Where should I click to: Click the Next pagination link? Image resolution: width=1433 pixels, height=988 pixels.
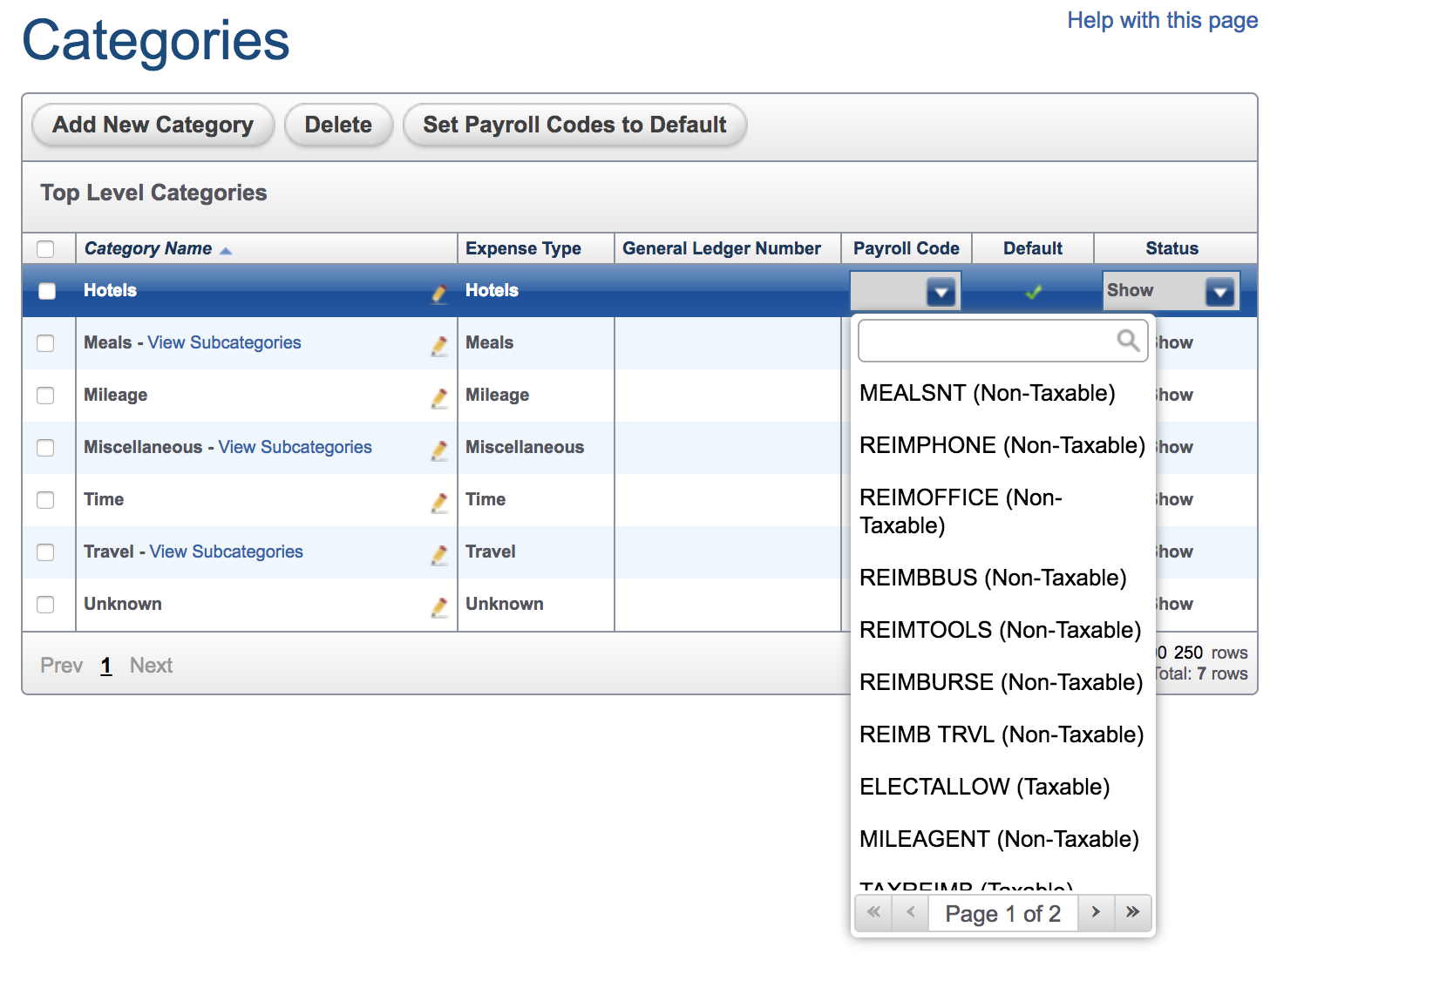point(152,666)
